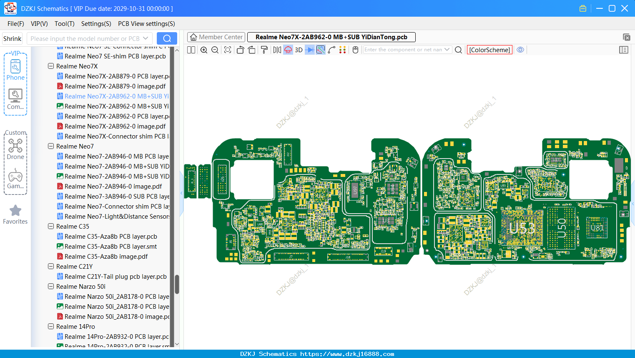Select the Drone category
635x358 pixels.
click(x=15, y=149)
